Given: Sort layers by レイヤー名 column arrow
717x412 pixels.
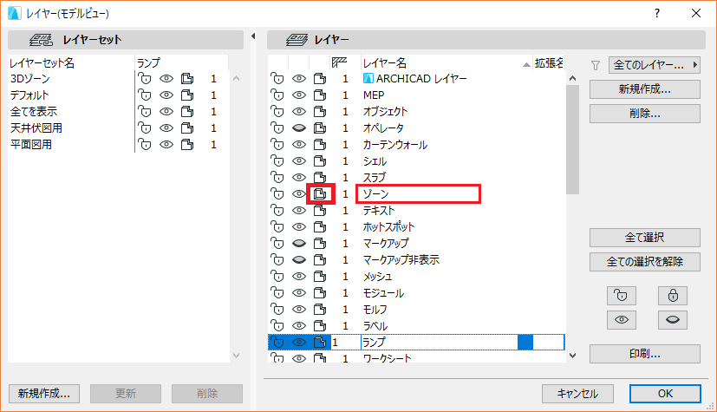Looking at the screenshot, I should (526, 64).
